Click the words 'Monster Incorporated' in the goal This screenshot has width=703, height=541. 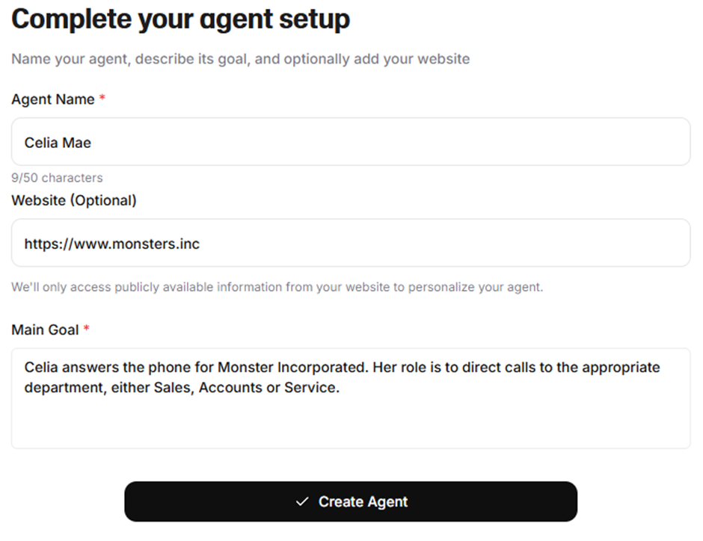pos(292,367)
